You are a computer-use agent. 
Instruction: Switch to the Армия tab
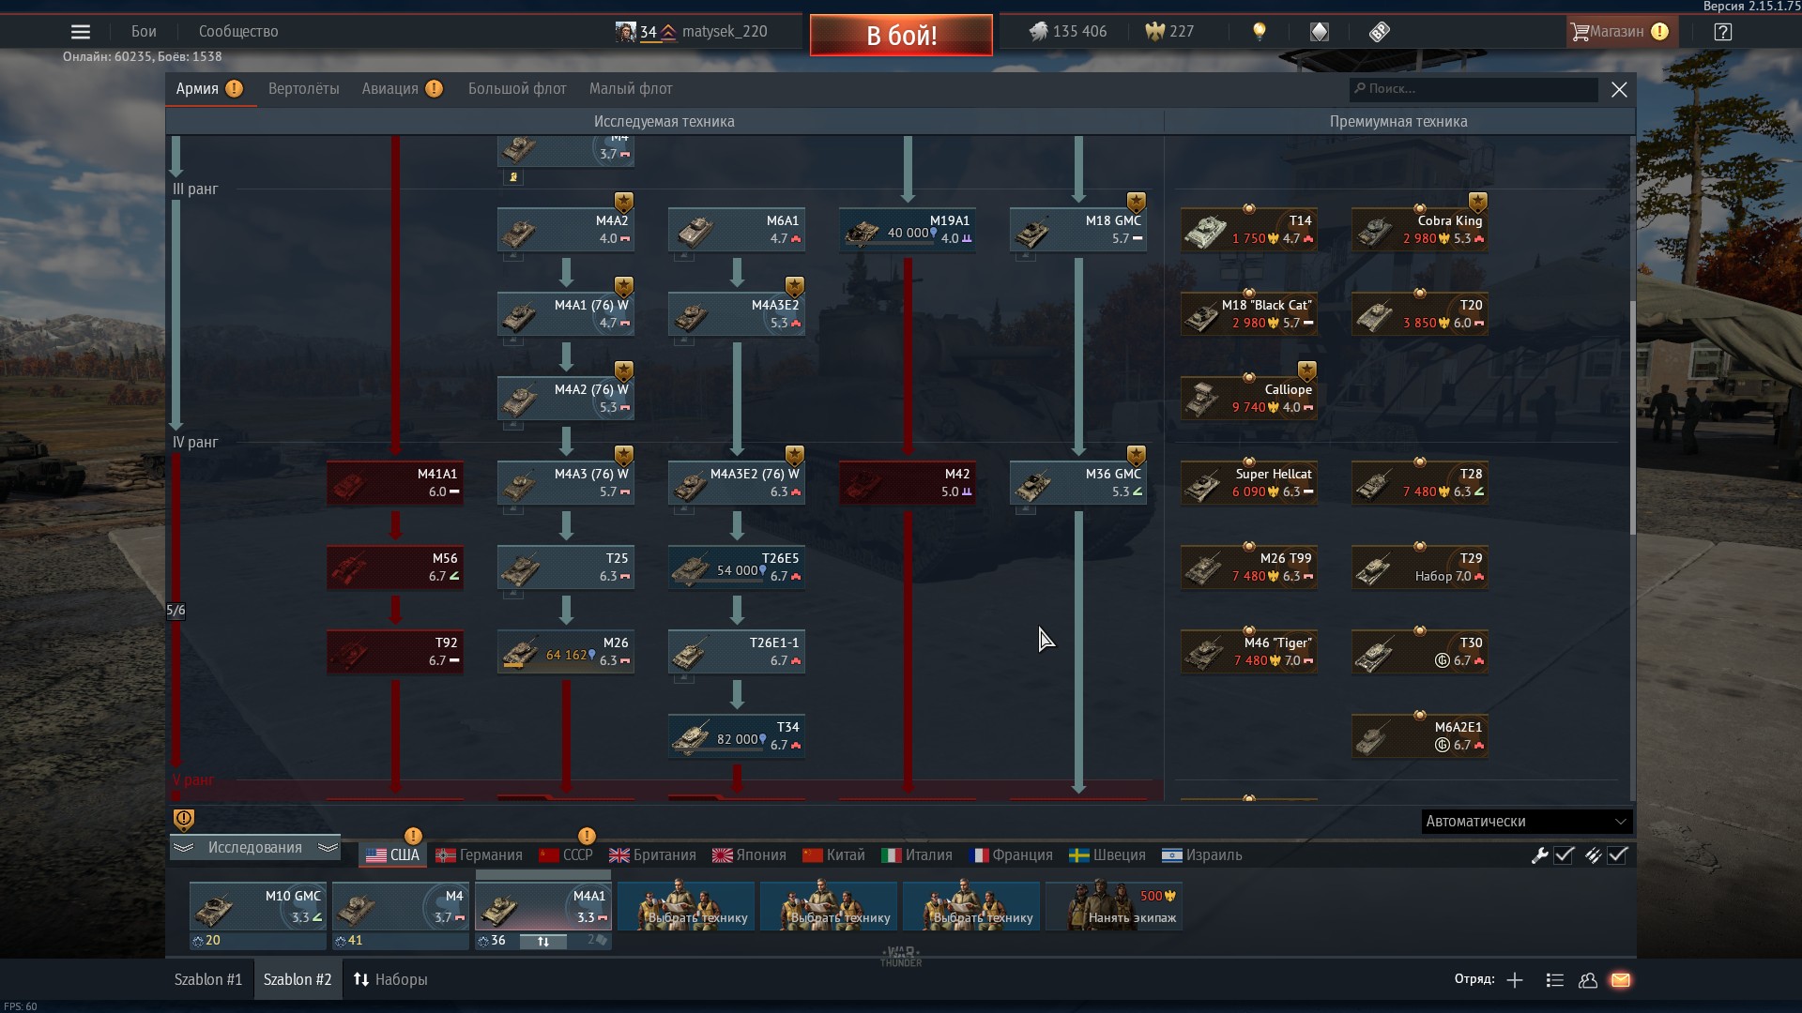click(x=209, y=89)
